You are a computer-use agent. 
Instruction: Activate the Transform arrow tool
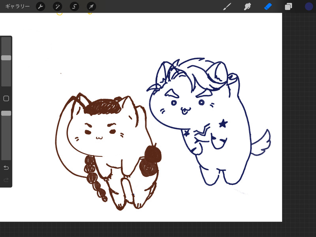91,7
